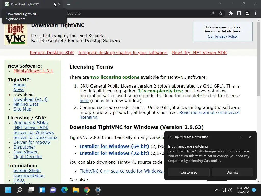Open the volume tray icon
This screenshot has height=196, width=261.
tap(230, 190)
